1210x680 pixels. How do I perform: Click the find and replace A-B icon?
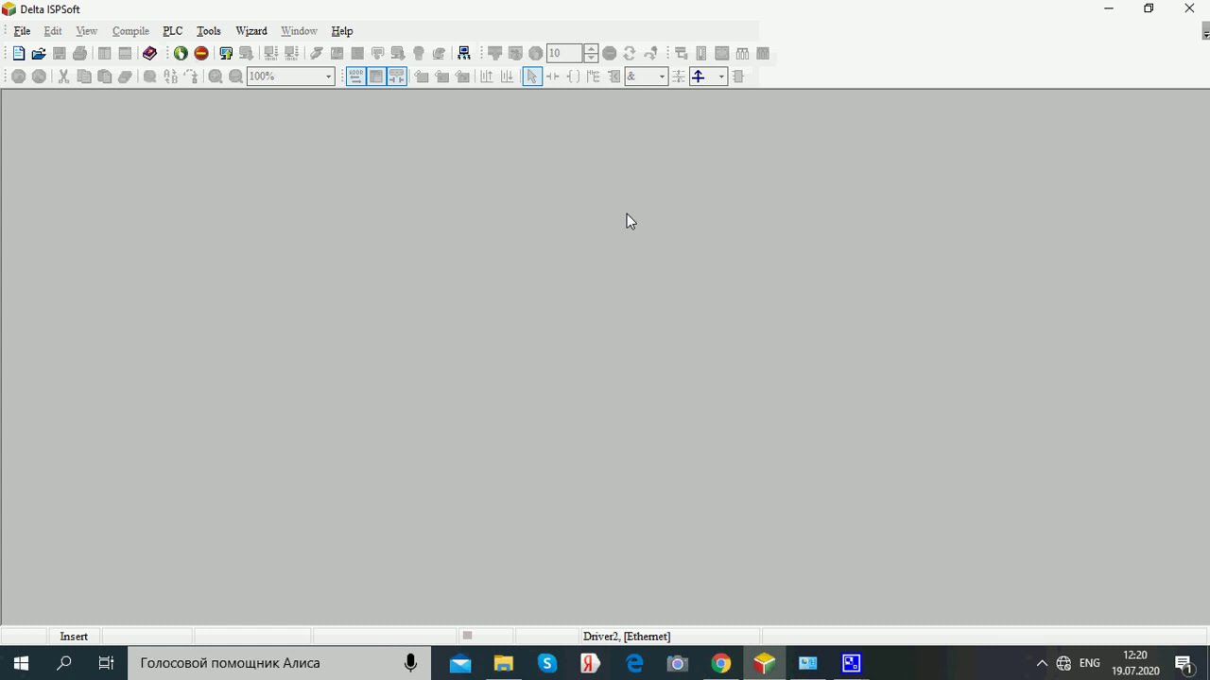pyautogui.click(x=170, y=76)
